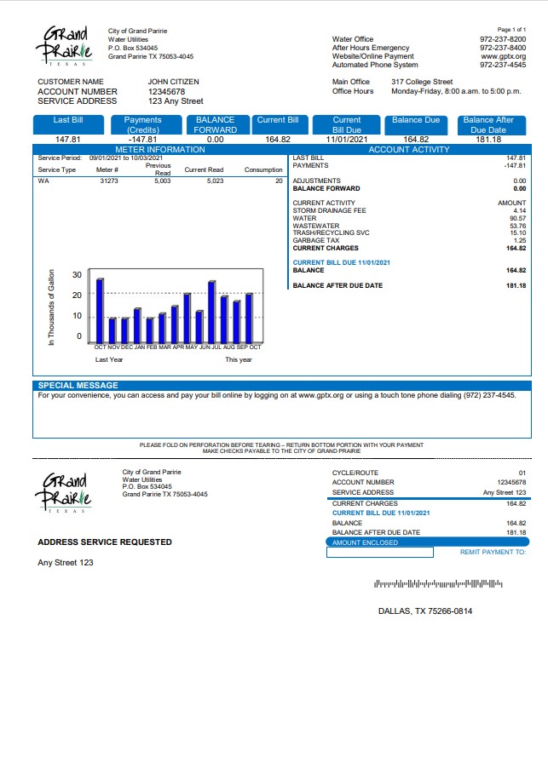Select the TRASH/RECYCLING SVC line
Screen dimensions: 548x780
pyautogui.click(x=409, y=232)
